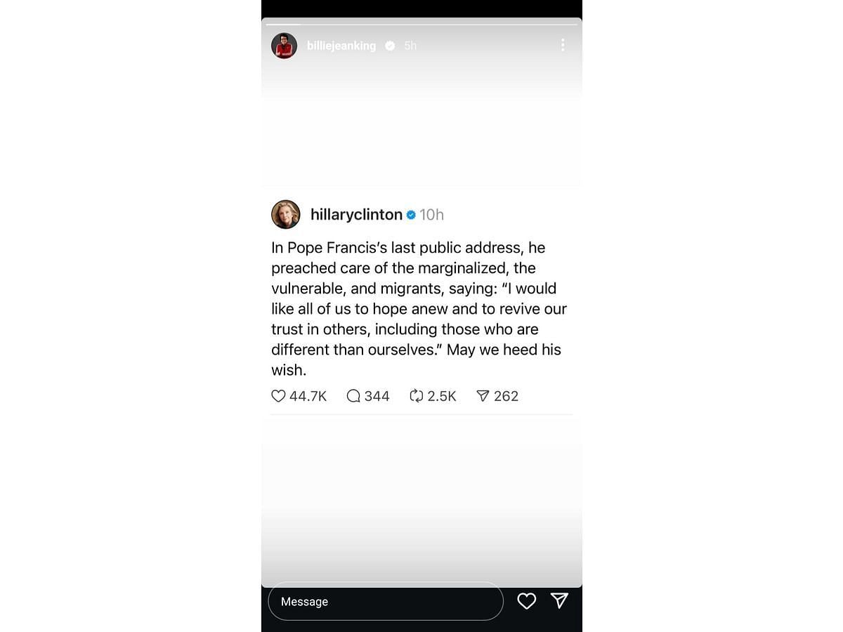Tap the billiejeanking profile picture
Image resolution: width=843 pixels, height=632 pixels.
click(x=284, y=46)
